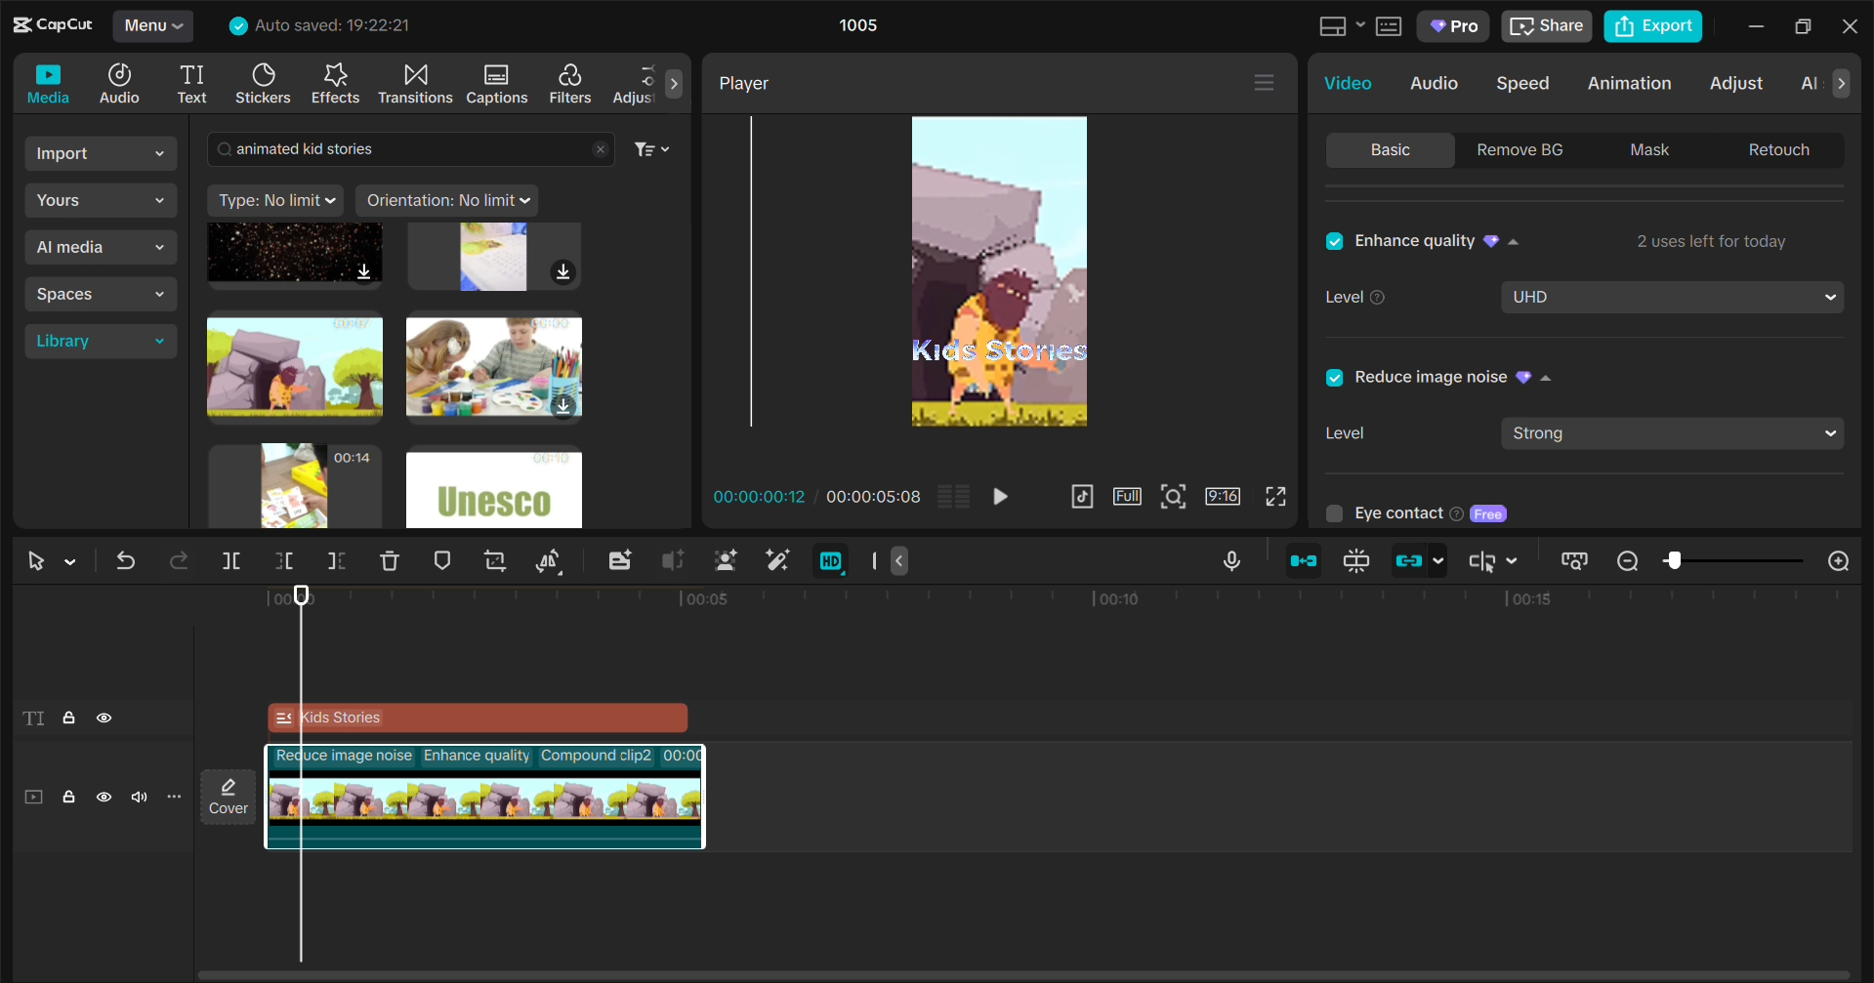Select the Kids Stories text clip
1874x983 pixels.
click(x=478, y=717)
